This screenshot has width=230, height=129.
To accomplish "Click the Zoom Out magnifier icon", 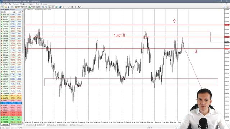I will click(x=46, y=7).
